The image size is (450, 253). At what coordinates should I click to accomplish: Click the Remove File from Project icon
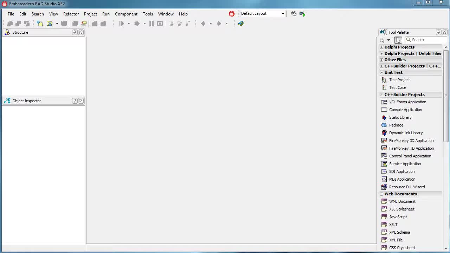[x=103, y=24]
